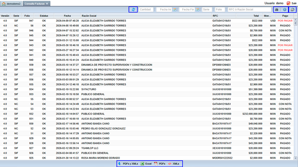Click the Folio filter field

click(220, 10)
